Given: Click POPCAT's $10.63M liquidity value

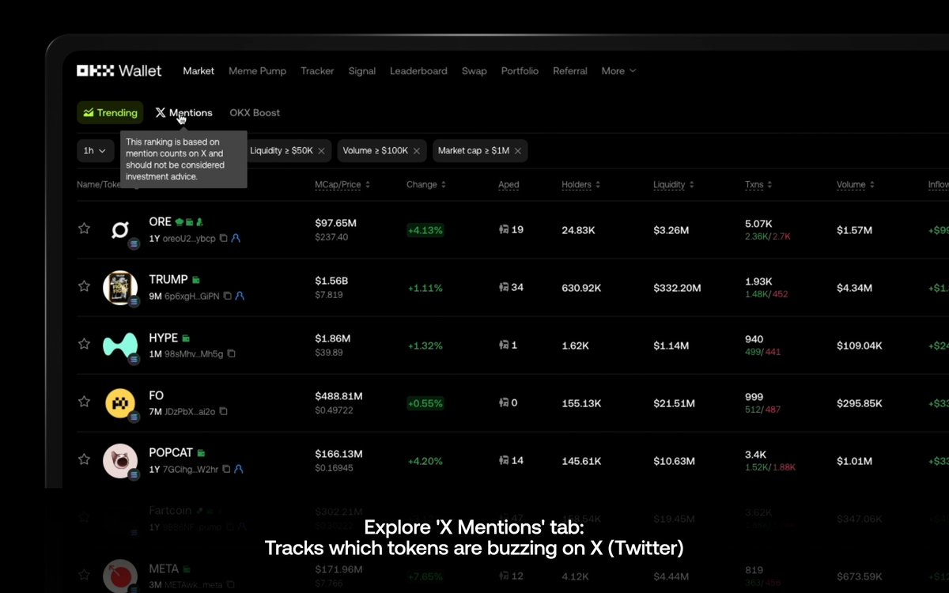Looking at the screenshot, I should tap(674, 461).
